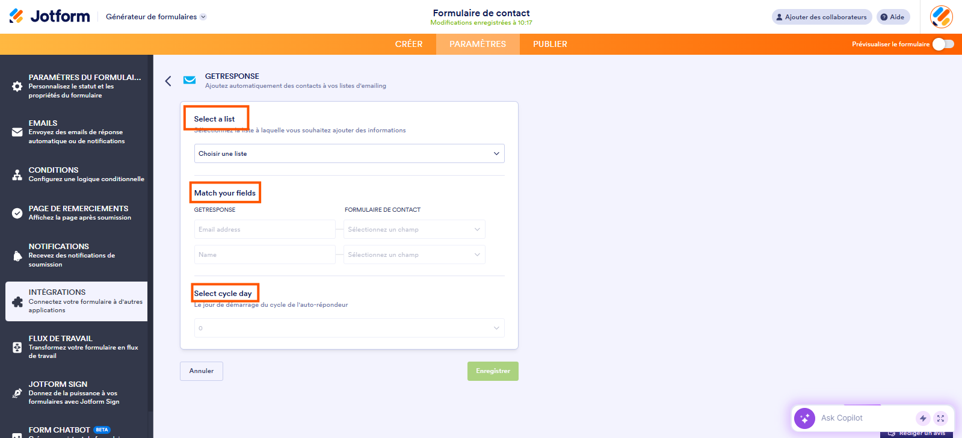Click the Conditions hierarchy icon
962x438 pixels.
[17, 174]
